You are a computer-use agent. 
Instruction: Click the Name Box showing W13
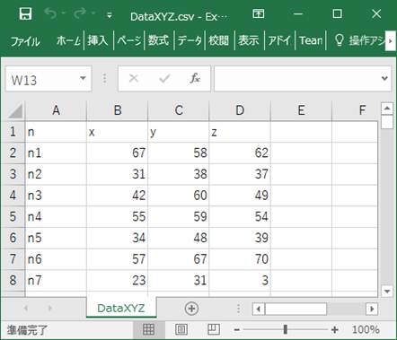pyautogui.click(x=42, y=80)
